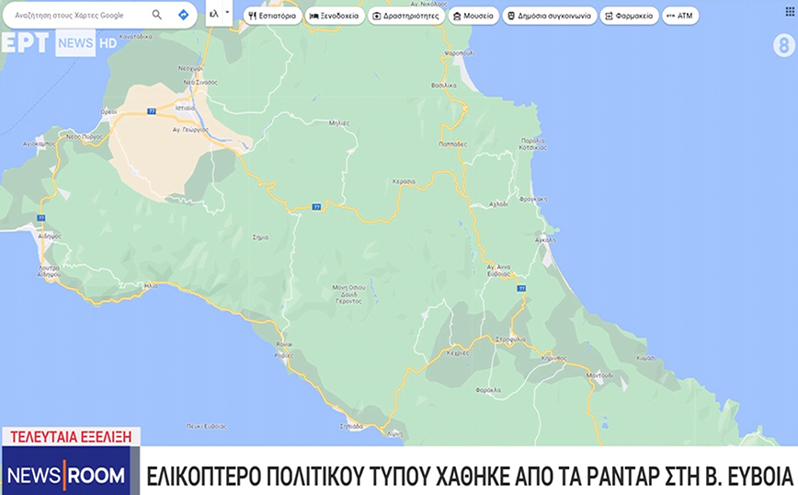Click the Παππάδες village label

click(455, 144)
